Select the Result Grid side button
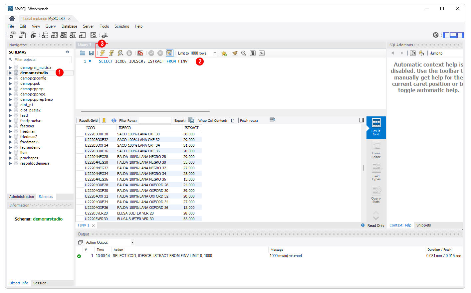 [376, 128]
